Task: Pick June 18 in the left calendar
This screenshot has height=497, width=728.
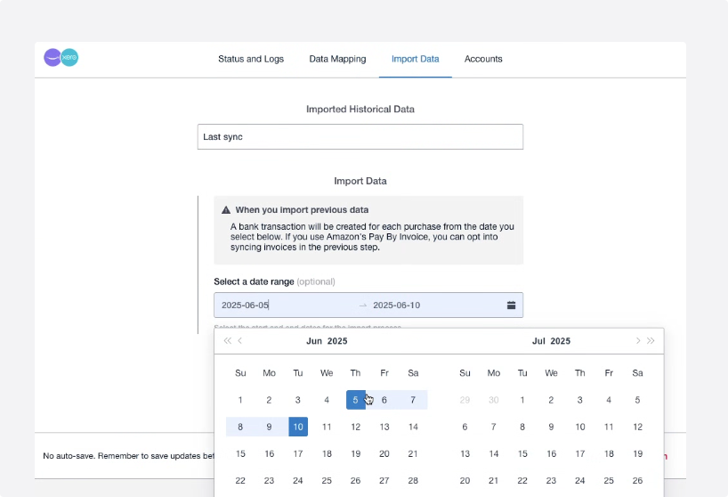Action: (x=327, y=453)
